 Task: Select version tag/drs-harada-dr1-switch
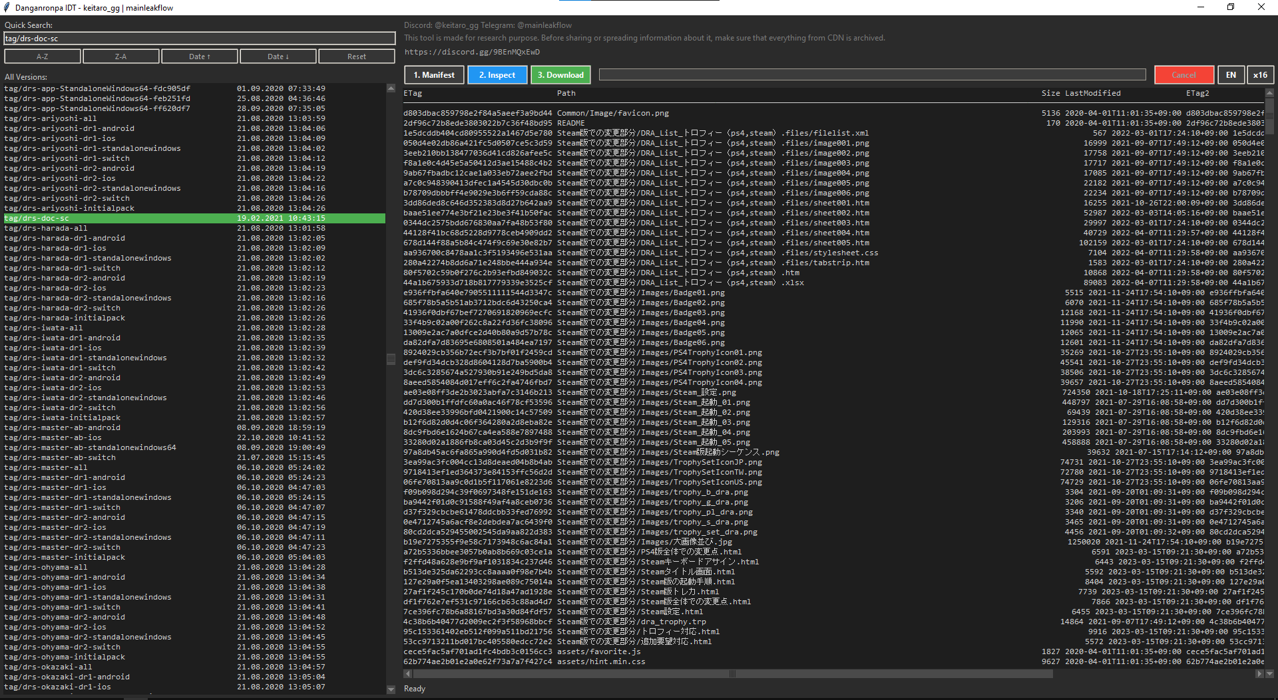click(x=194, y=268)
